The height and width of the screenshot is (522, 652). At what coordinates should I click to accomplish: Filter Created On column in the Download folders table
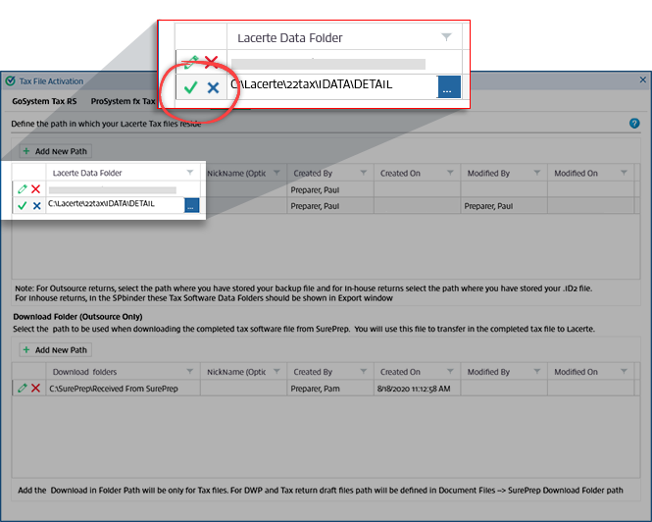tap(450, 371)
